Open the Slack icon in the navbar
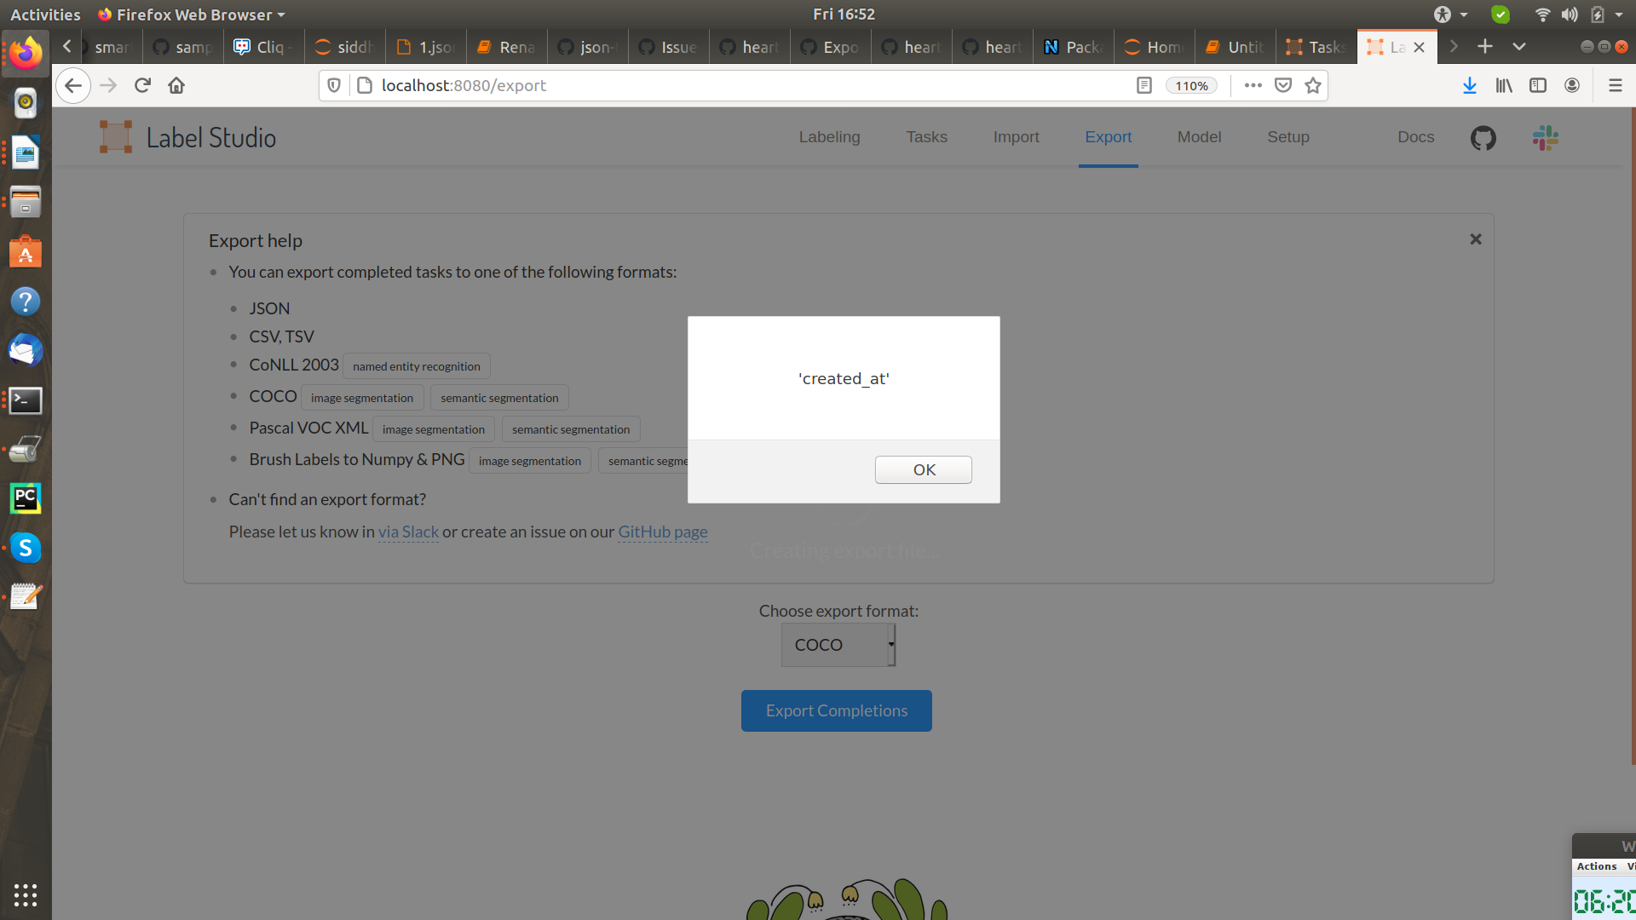1636x920 pixels. click(x=1544, y=137)
